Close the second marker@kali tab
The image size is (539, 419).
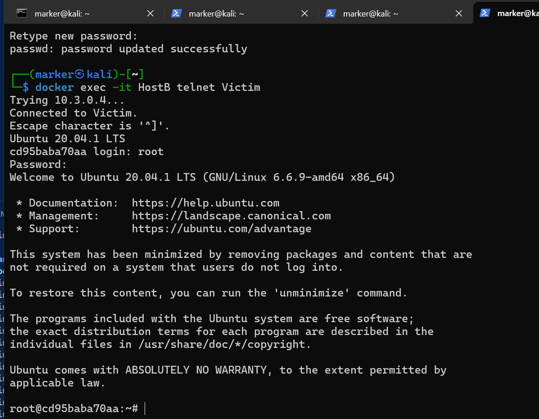pos(304,14)
